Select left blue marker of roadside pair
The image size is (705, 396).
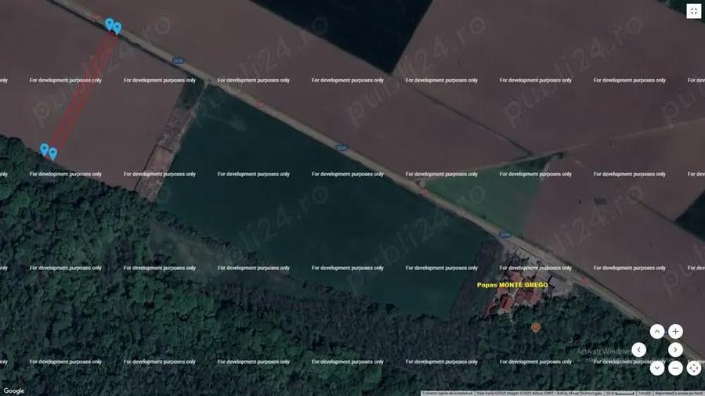click(x=110, y=23)
